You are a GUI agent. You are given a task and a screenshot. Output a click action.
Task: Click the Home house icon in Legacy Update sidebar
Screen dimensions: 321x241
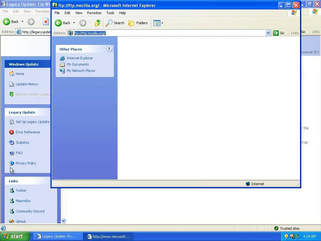[12, 74]
